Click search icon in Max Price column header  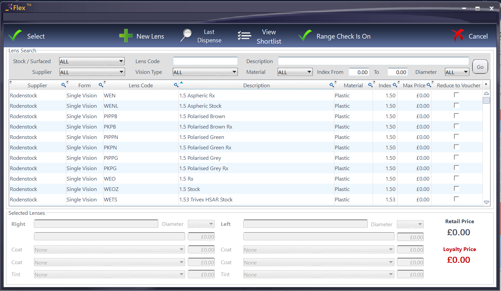click(x=429, y=85)
